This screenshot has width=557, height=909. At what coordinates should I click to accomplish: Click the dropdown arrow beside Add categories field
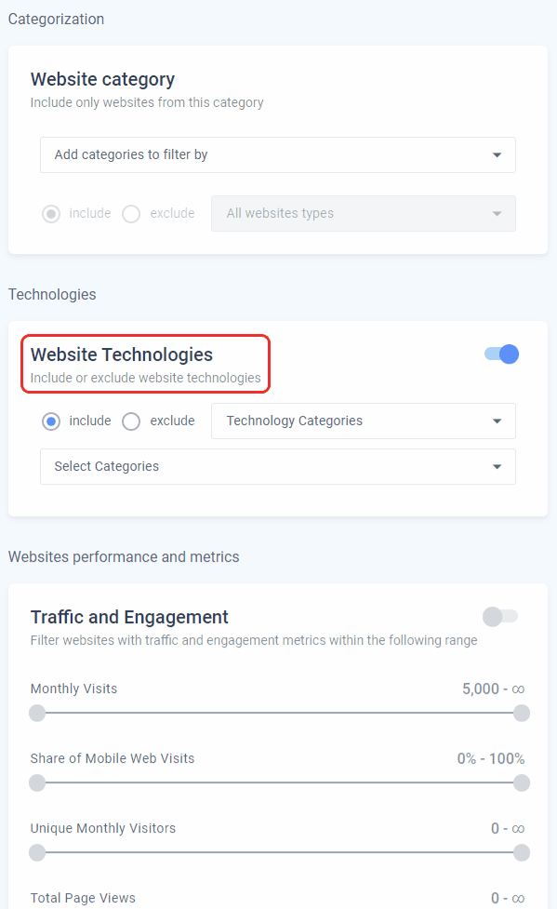(x=497, y=154)
